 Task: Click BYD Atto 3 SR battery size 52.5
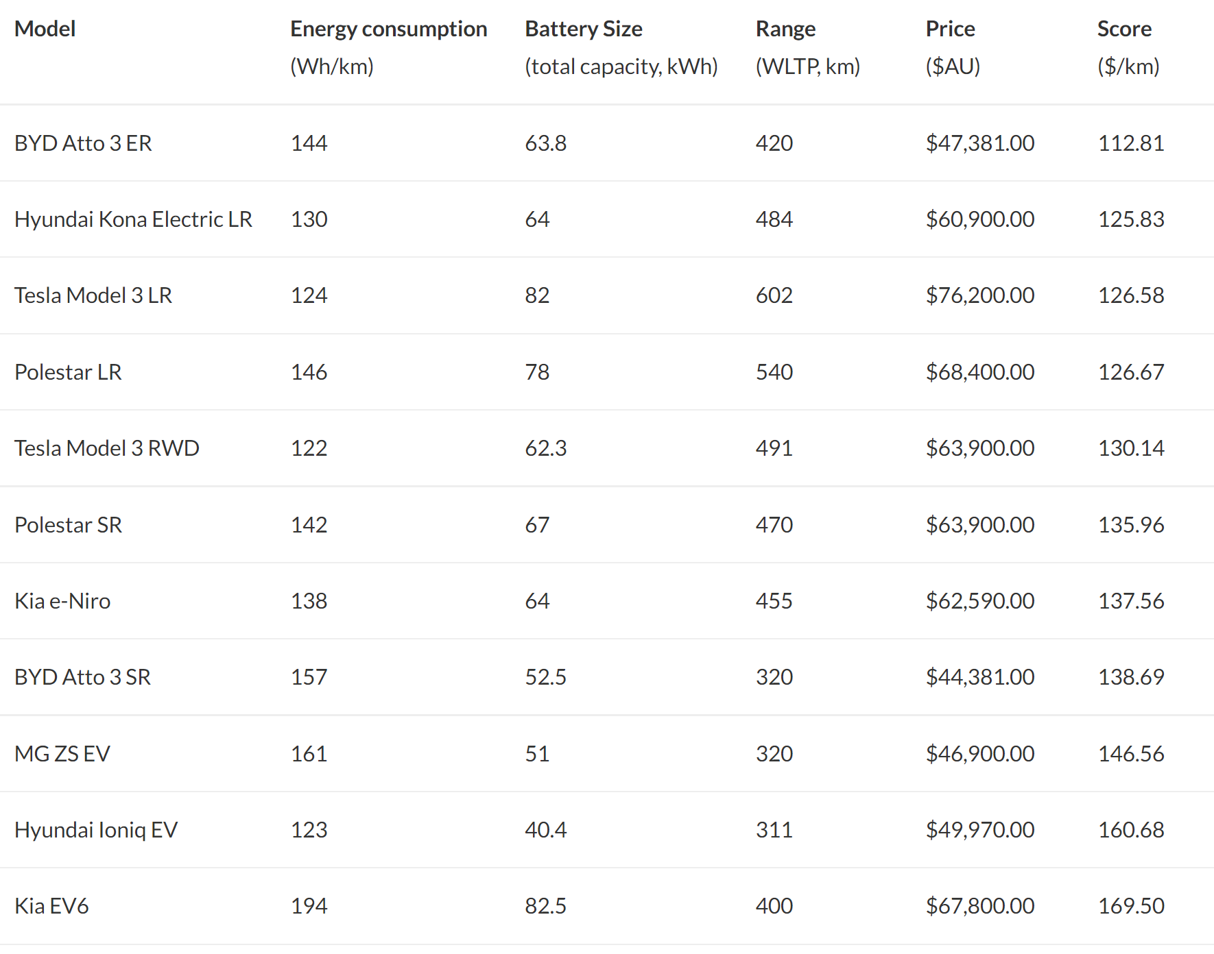(545, 677)
